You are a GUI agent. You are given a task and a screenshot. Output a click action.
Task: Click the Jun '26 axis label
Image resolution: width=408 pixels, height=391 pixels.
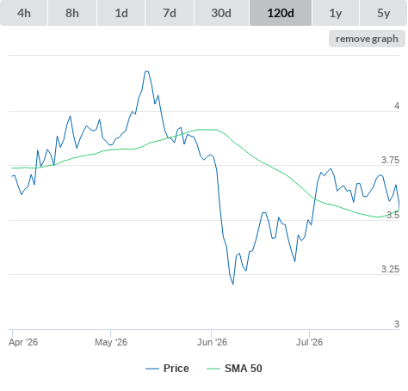pos(212,342)
